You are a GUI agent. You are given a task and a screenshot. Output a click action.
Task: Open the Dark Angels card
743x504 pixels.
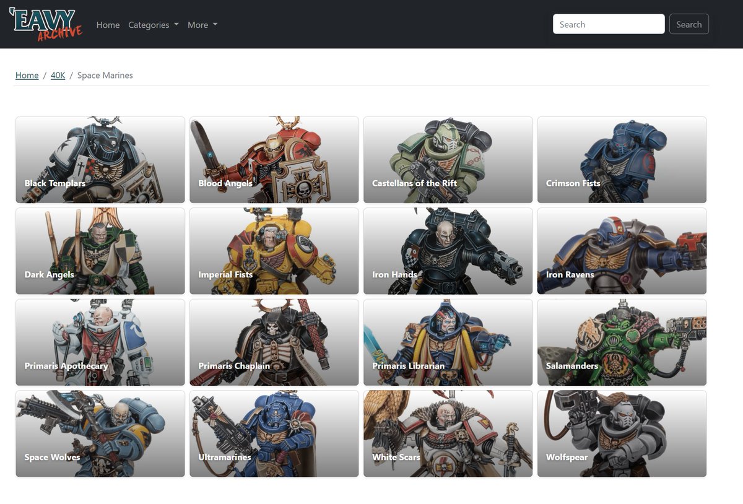100,251
